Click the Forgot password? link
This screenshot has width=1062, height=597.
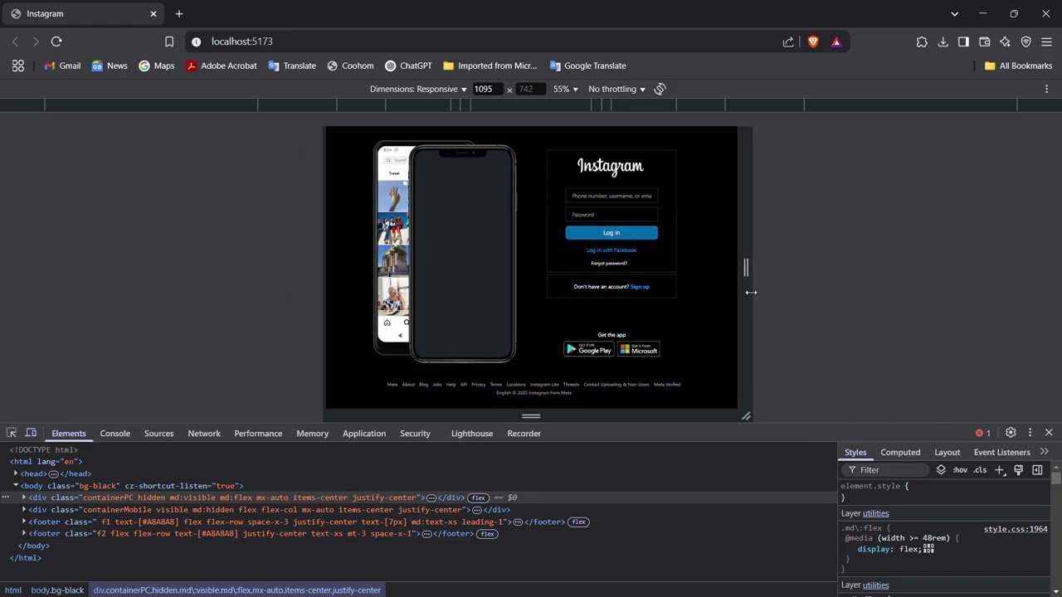click(609, 264)
